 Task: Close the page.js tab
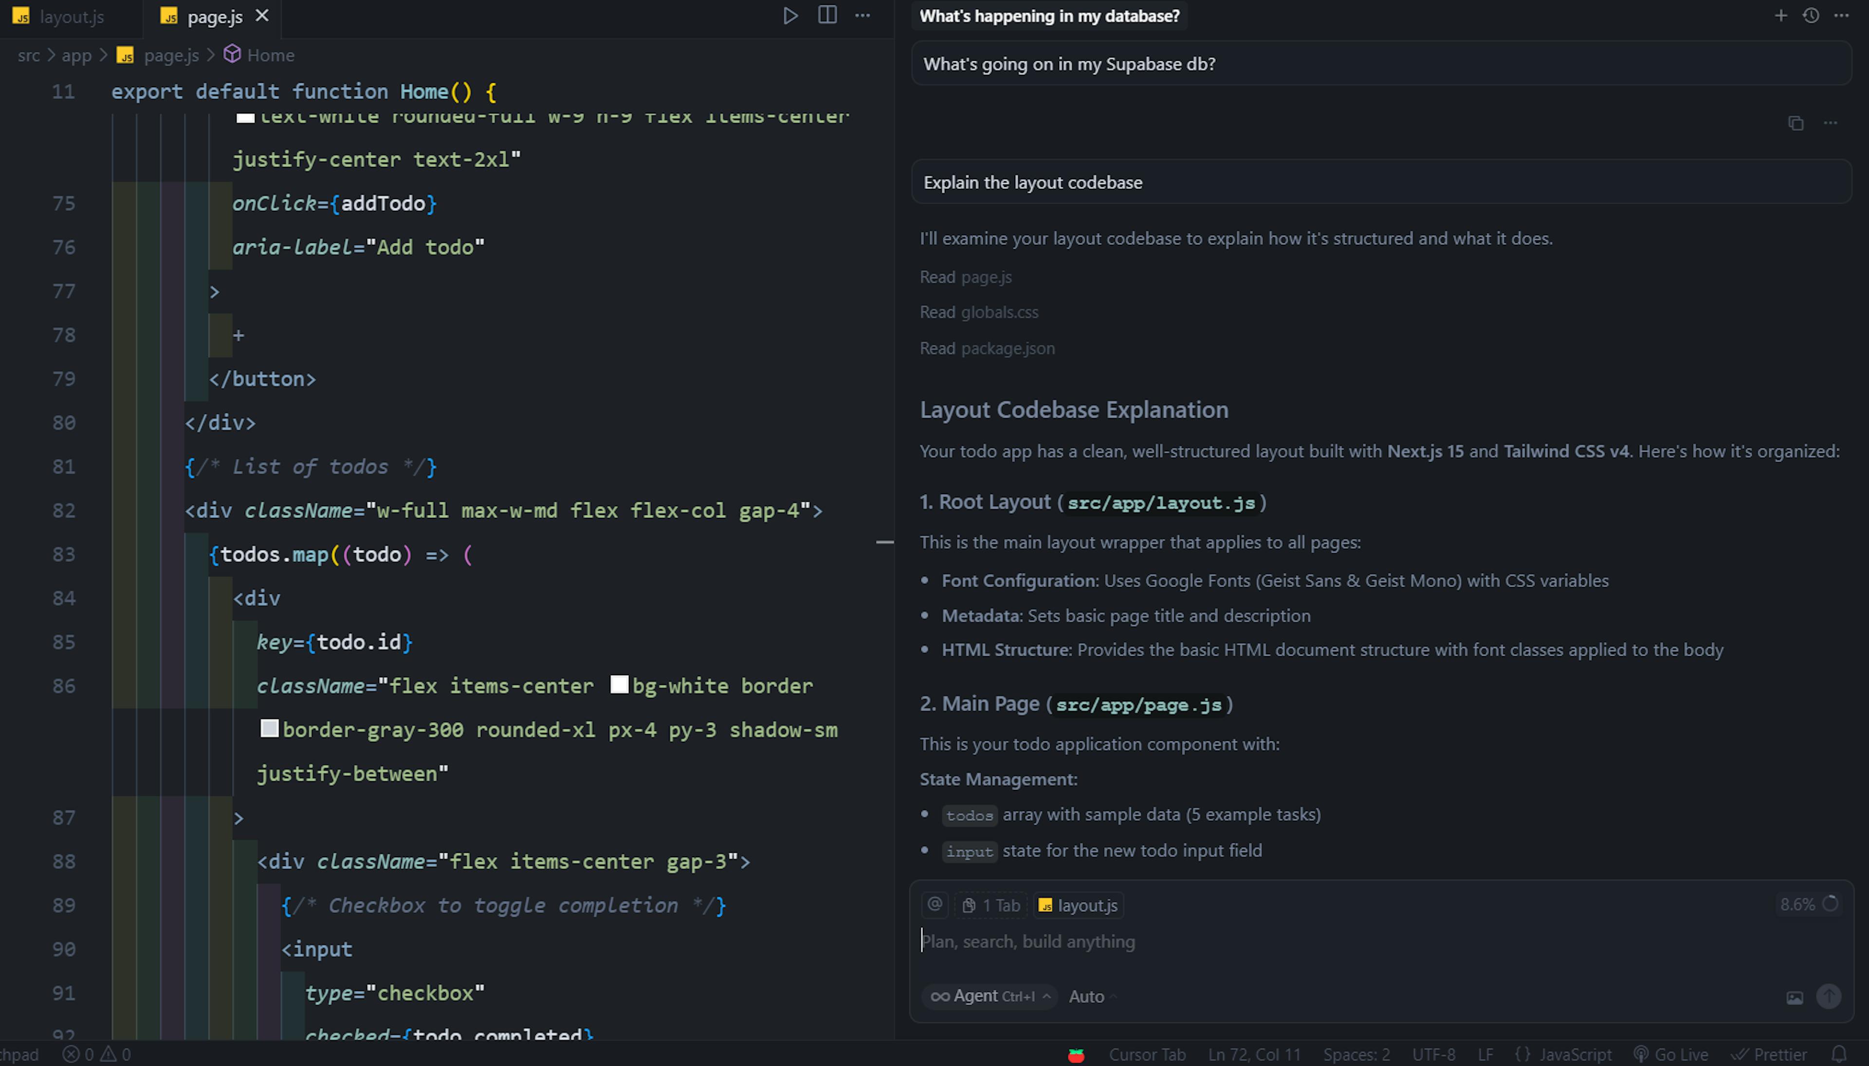(x=262, y=16)
